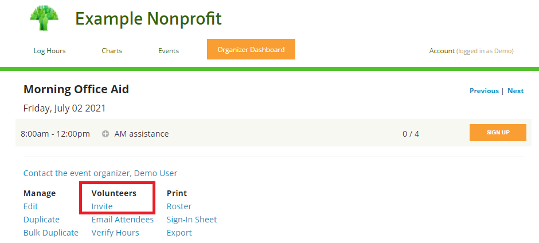Click the orange Sign Up button

pyautogui.click(x=498, y=133)
